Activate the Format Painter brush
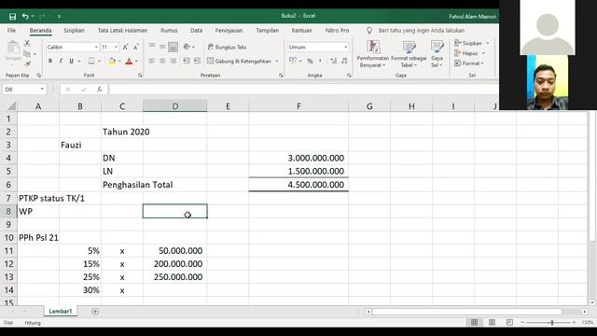597x336 pixels. [27, 63]
